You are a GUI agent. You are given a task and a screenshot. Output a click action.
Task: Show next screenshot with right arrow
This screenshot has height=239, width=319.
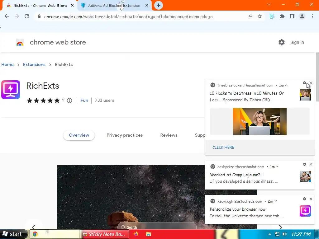[280, 227]
